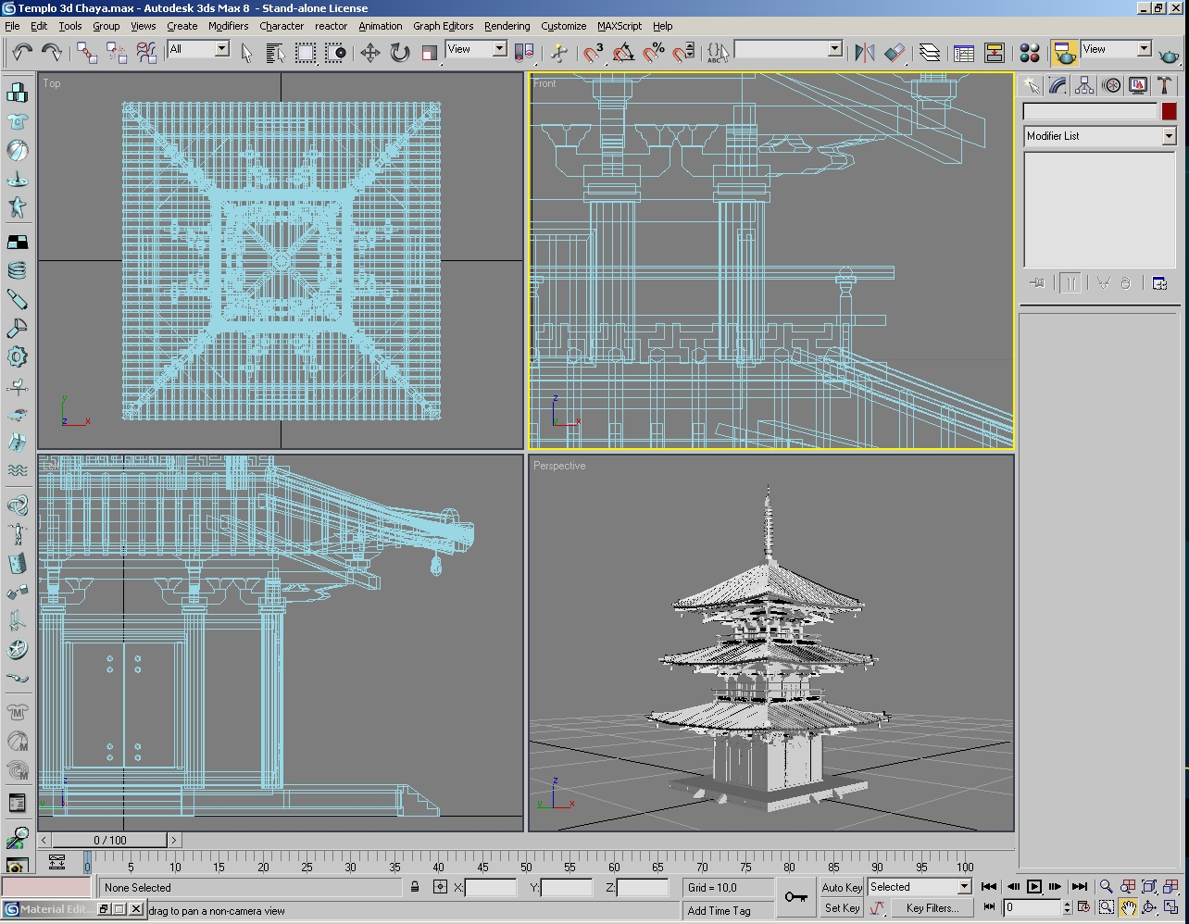Image resolution: width=1189 pixels, height=924 pixels.
Task: Switch to the Utilities hammer tab
Action: click(x=1165, y=85)
